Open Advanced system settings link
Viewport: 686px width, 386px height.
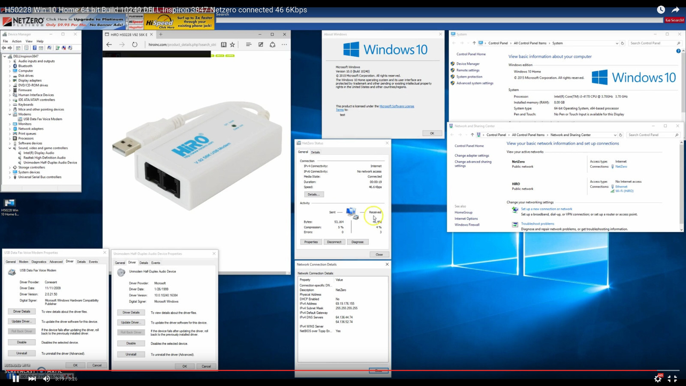click(475, 83)
